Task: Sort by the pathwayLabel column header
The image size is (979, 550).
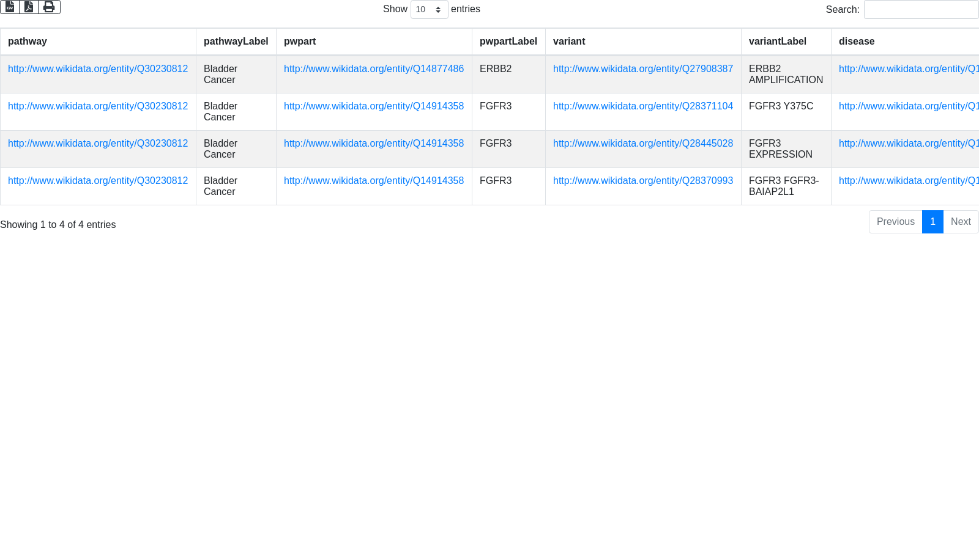Action: (x=236, y=42)
